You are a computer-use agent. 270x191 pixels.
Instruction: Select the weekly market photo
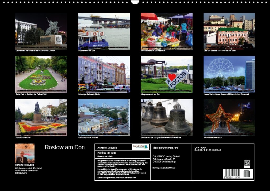point(167,31)
